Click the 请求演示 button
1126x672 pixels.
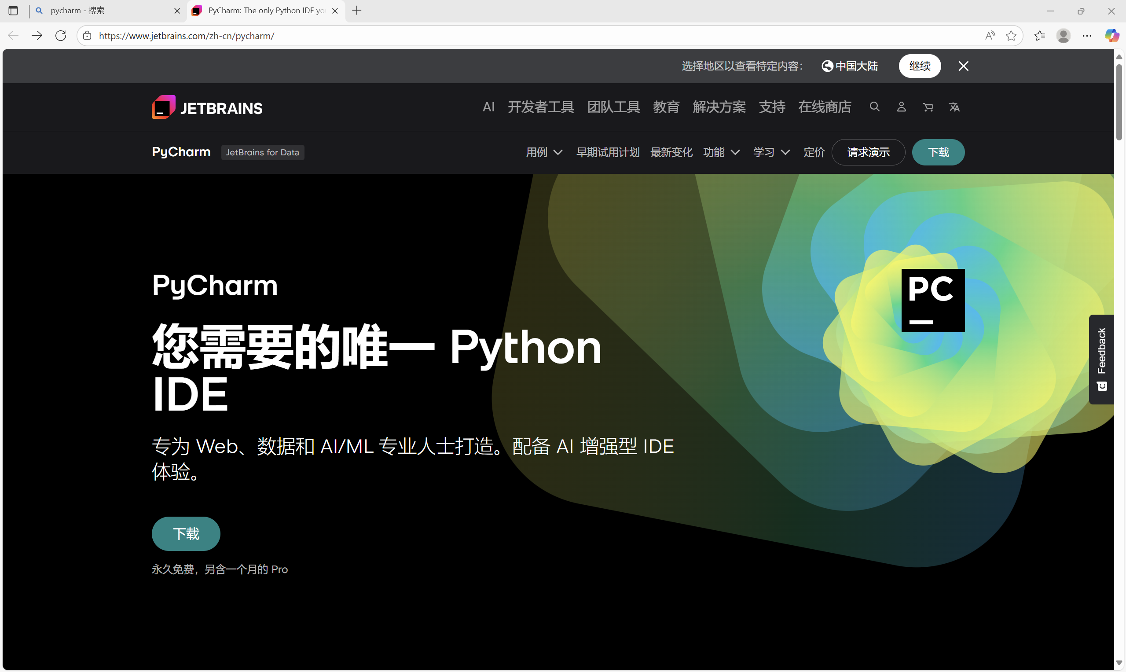click(869, 153)
